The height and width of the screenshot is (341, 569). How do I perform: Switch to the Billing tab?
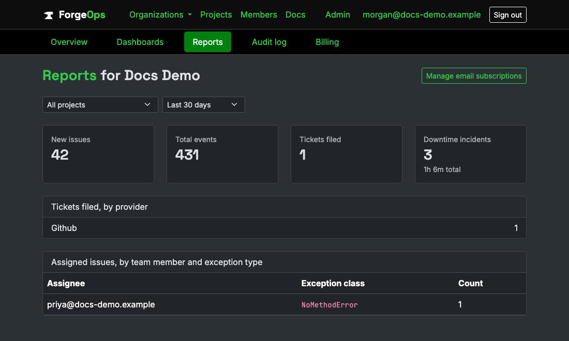(x=327, y=42)
